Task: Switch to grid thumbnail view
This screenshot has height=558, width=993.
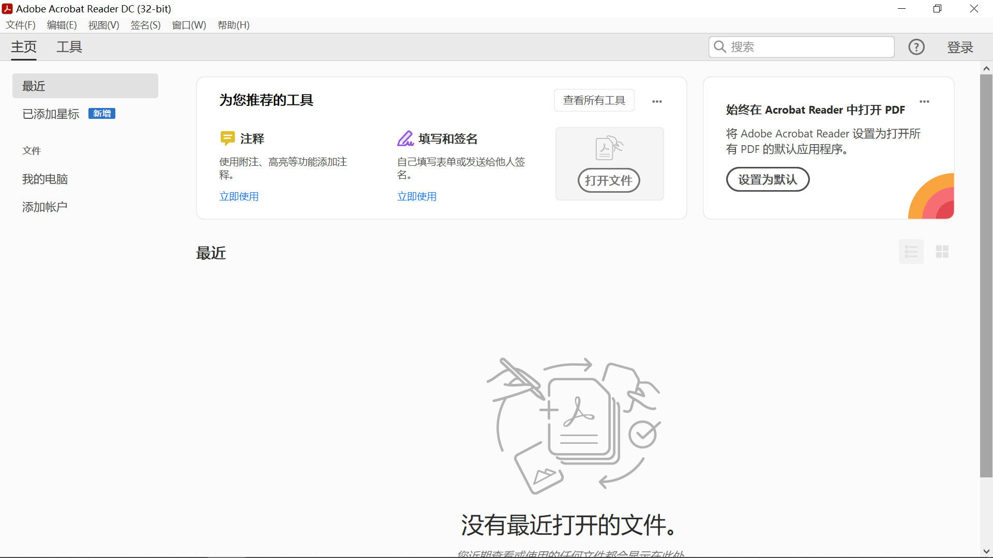Action: (942, 252)
